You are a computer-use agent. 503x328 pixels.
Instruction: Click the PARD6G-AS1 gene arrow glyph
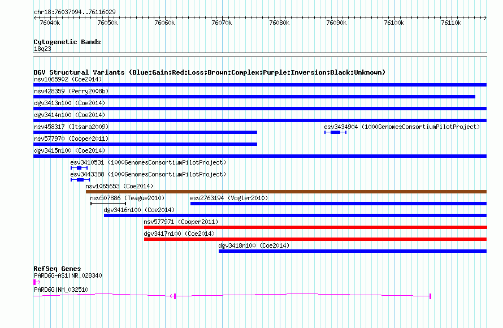pyautogui.click(x=37, y=282)
